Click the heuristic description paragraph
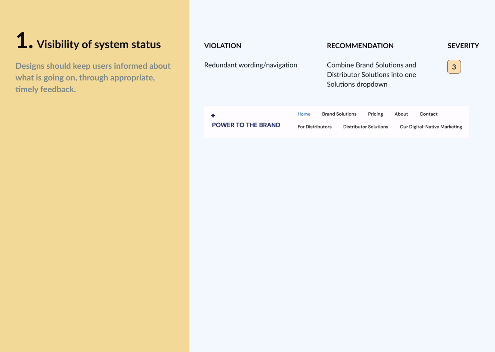 (x=93, y=77)
